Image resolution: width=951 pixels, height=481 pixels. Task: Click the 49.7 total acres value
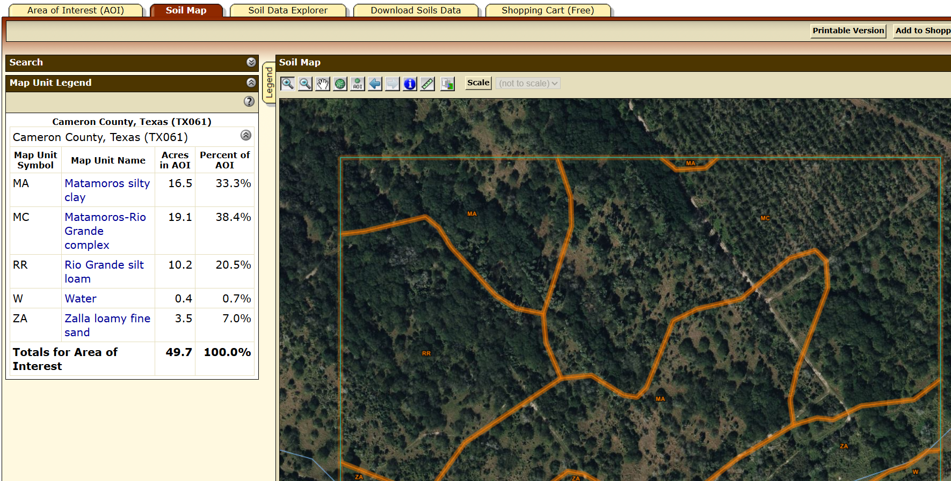click(x=179, y=352)
